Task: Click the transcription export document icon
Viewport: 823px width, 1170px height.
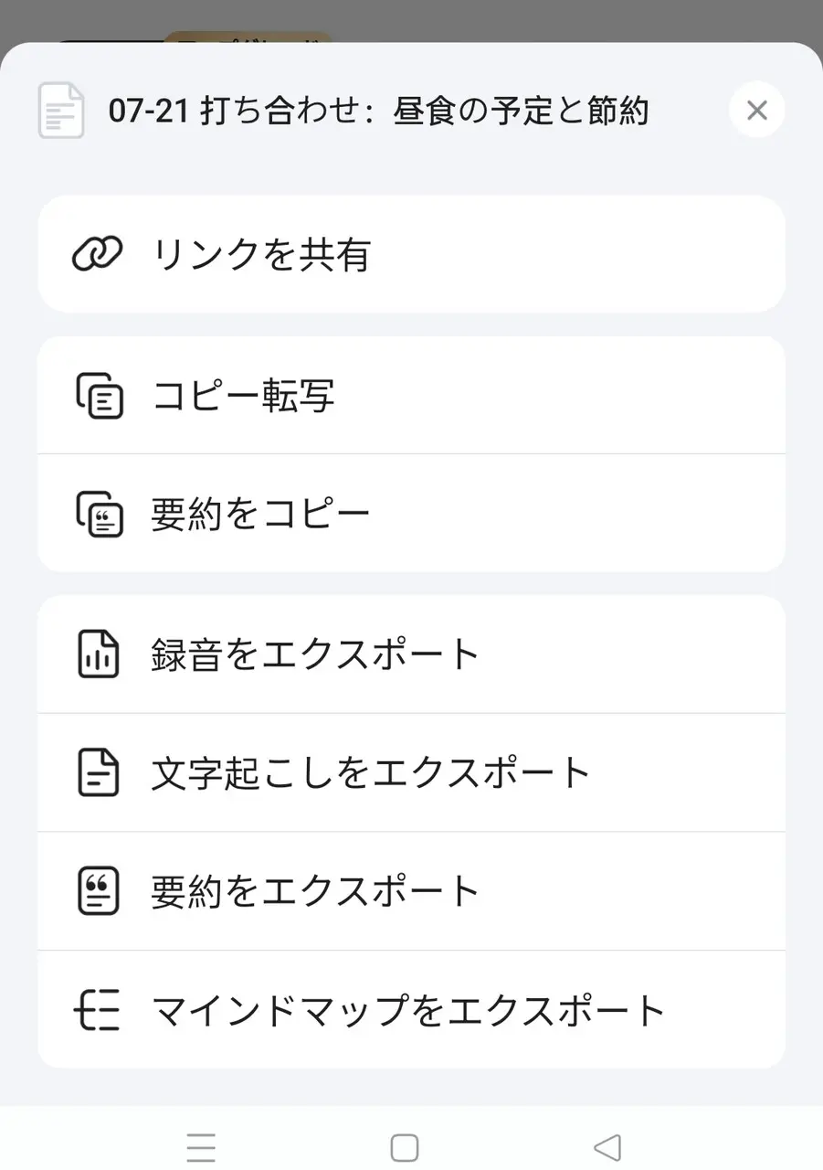Action: 98,772
